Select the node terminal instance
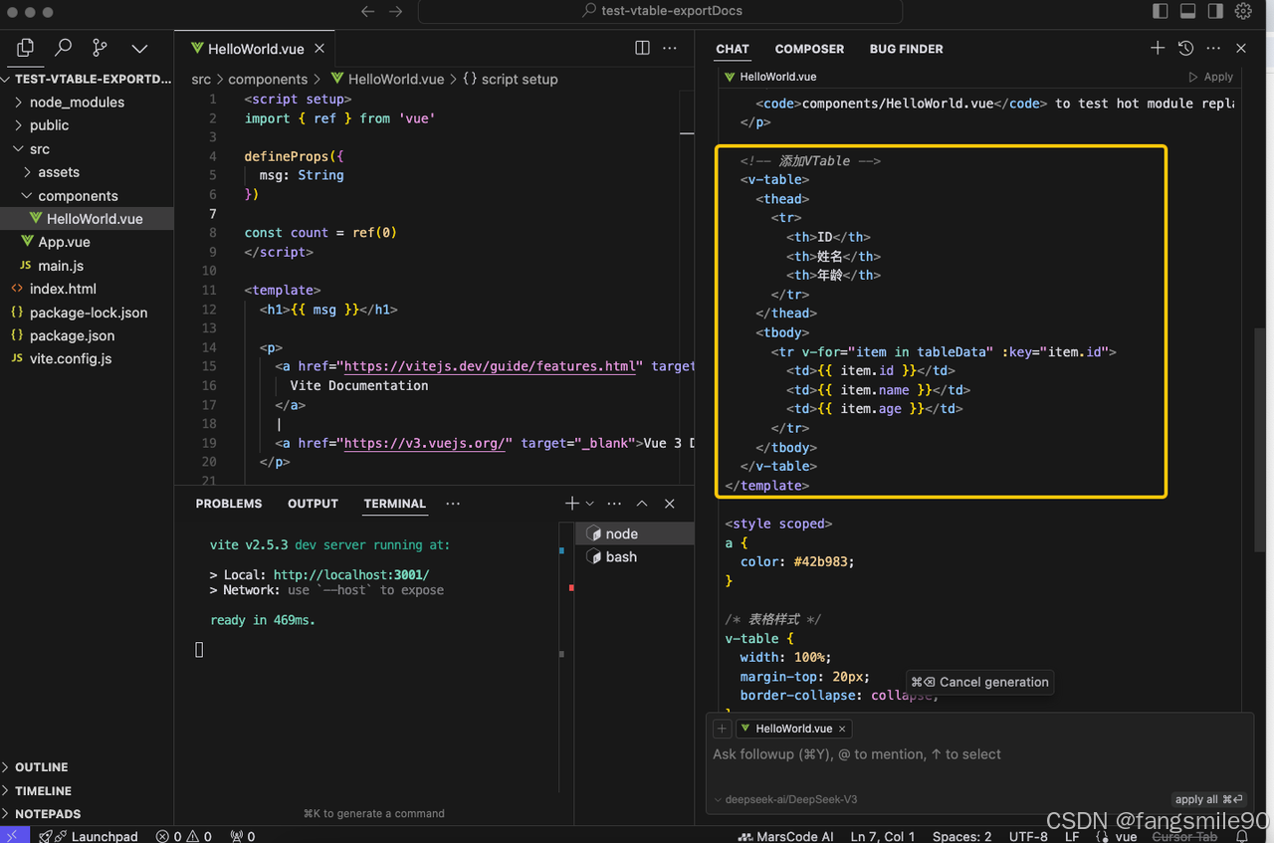The image size is (1274, 843). pyautogui.click(x=635, y=533)
